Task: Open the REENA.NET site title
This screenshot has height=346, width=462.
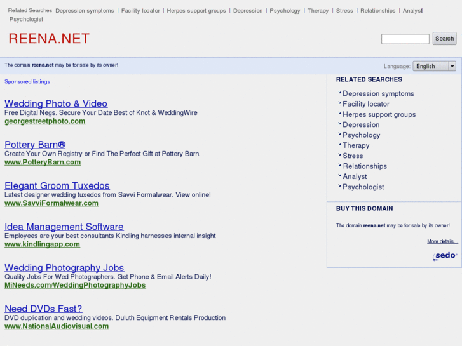Action: pos(49,39)
